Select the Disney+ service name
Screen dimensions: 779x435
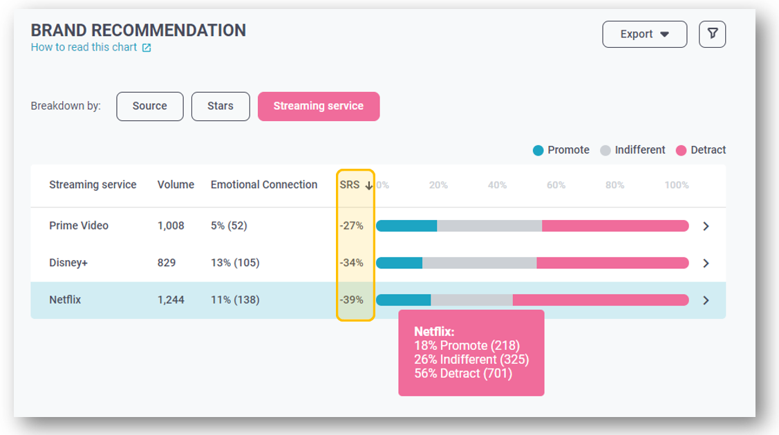point(68,263)
